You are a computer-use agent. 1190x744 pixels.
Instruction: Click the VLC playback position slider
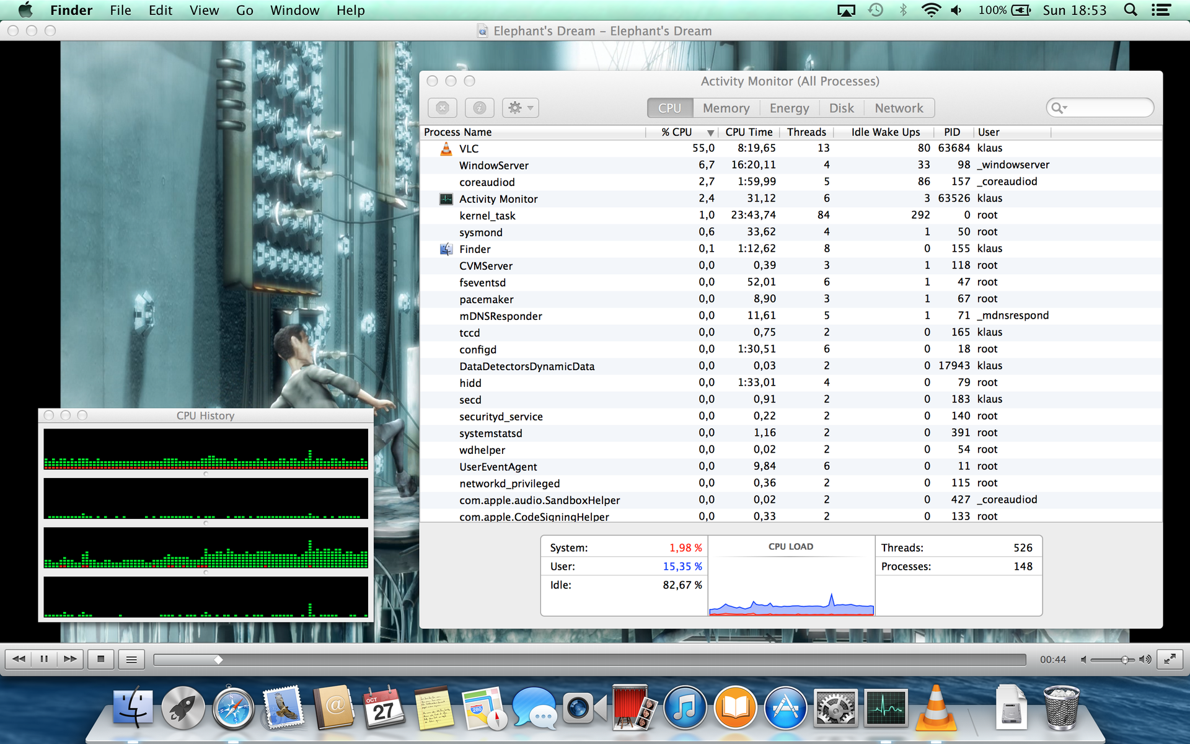(589, 660)
